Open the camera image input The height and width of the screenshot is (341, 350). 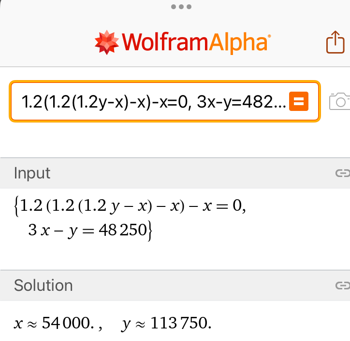pos(339,101)
